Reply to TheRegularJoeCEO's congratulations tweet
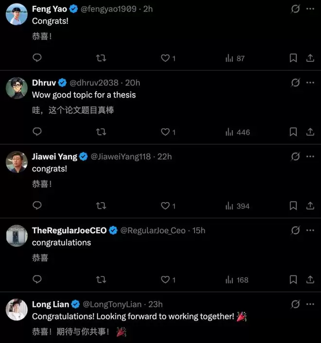Image resolution: width=321 pixels, height=343 pixels. pos(37,279)
